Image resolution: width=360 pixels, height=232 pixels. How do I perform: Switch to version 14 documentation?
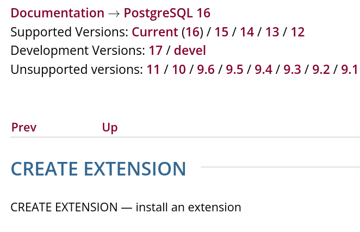[x=247, y=32]
